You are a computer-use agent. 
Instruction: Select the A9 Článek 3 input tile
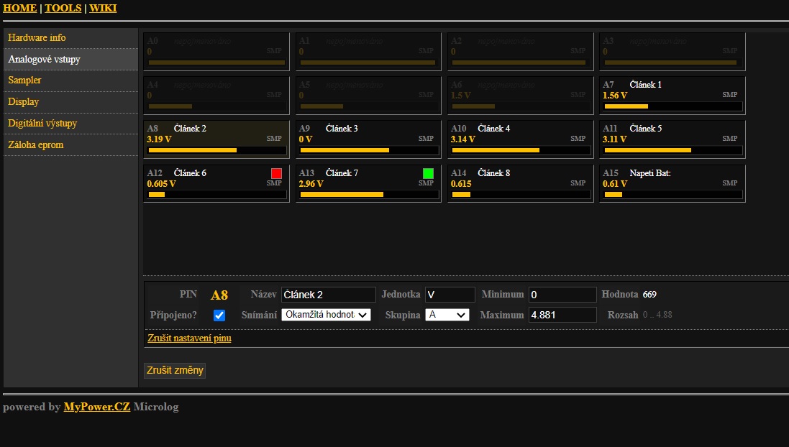368,139
